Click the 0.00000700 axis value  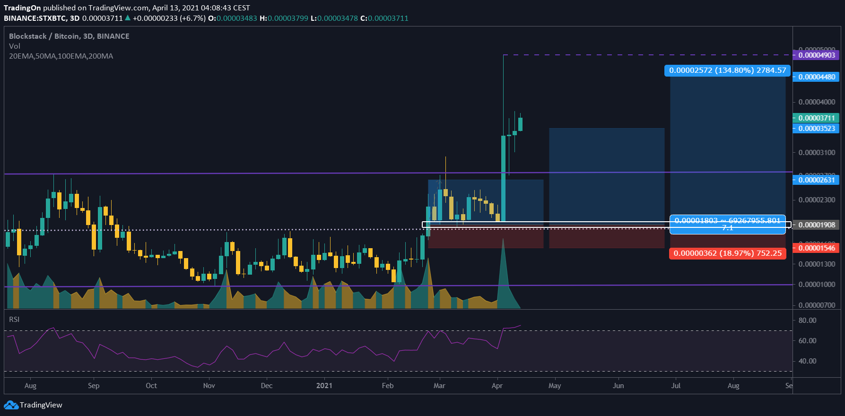(x=817, y=305)
